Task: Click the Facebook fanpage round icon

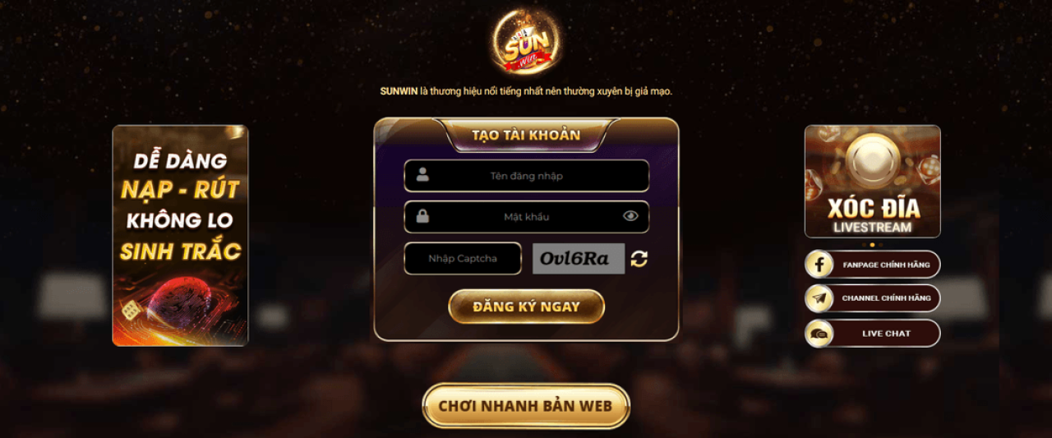Action: point(819,265)
